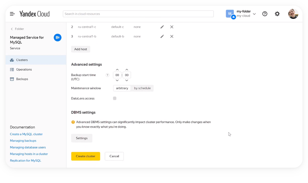Click the Yandex Cloud logo
The height and width of the screenshot is (183, 308).
34,14
